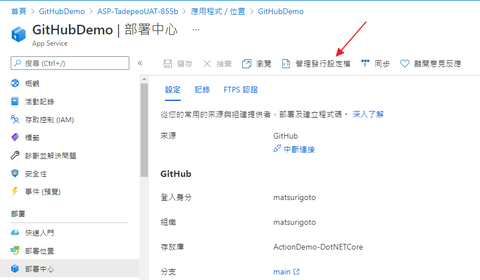Click the magnifier icon in search box
Screen dimensions: 480x280
point(18,63)
